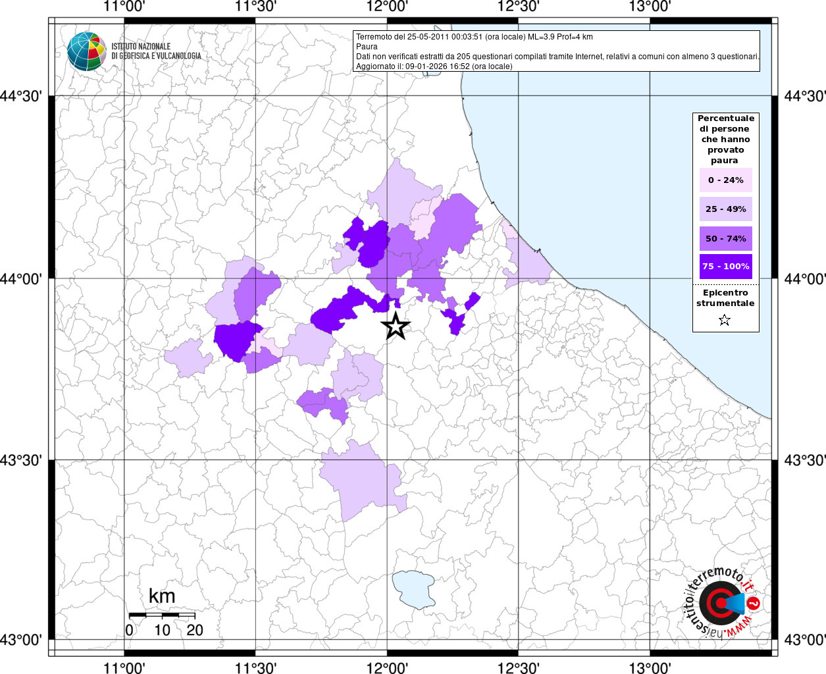Click the 'Paura' label in header box
This screenshot has height=674, width=826.
(x=367, y=47)
